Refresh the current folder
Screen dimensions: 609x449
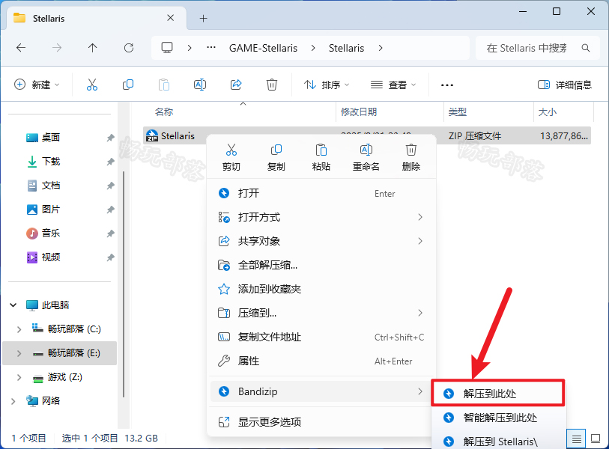pos(129,48)
